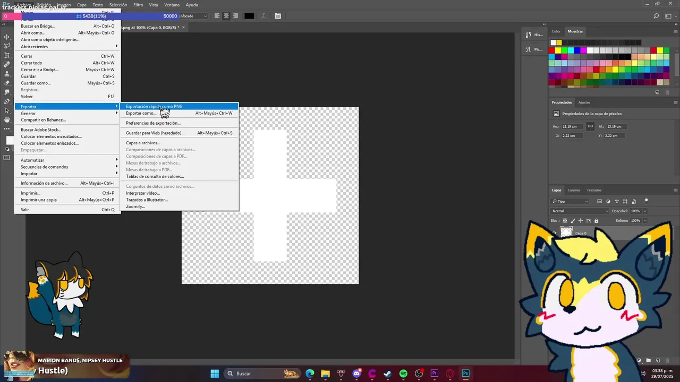Choose Exportar como... in submenu
Screen dimensions: 680x382
point(179,113)
